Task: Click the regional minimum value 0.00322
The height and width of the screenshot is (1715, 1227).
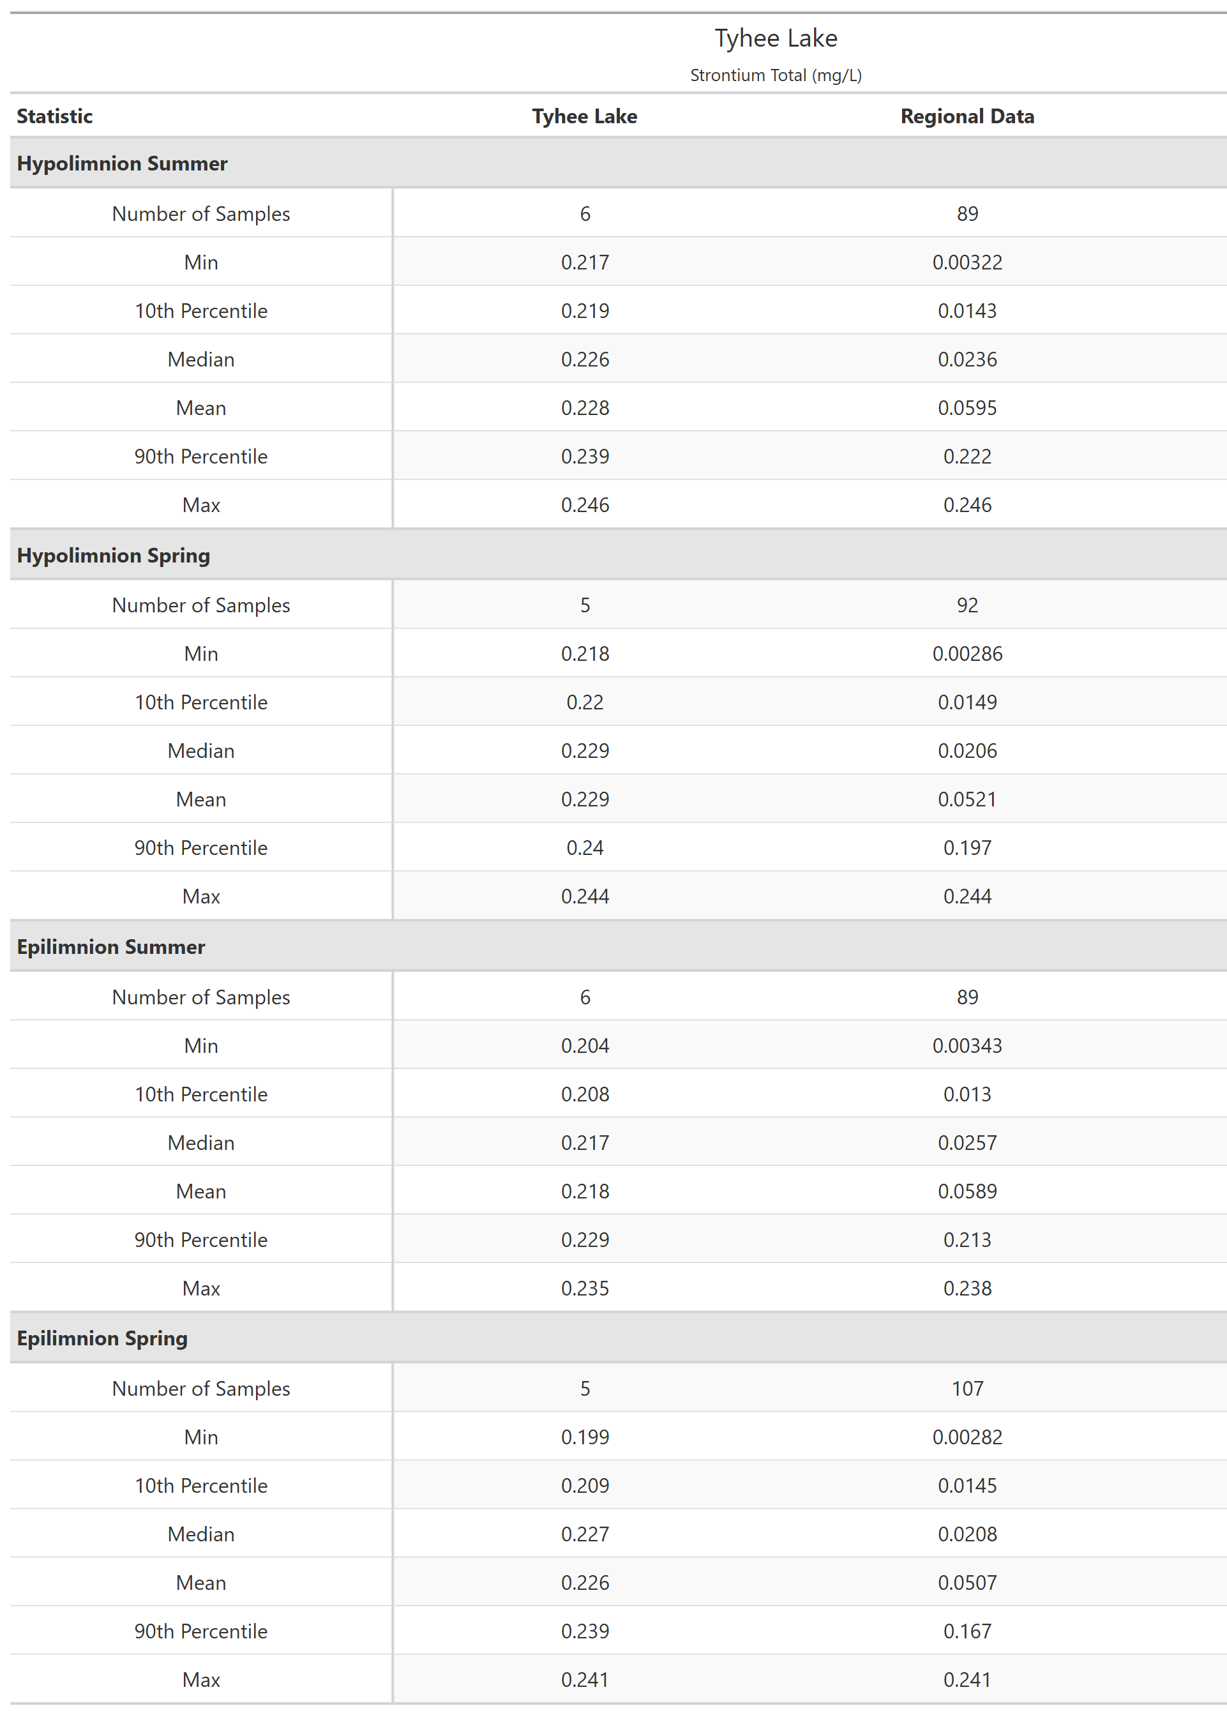Action: (x=967, y=262)
